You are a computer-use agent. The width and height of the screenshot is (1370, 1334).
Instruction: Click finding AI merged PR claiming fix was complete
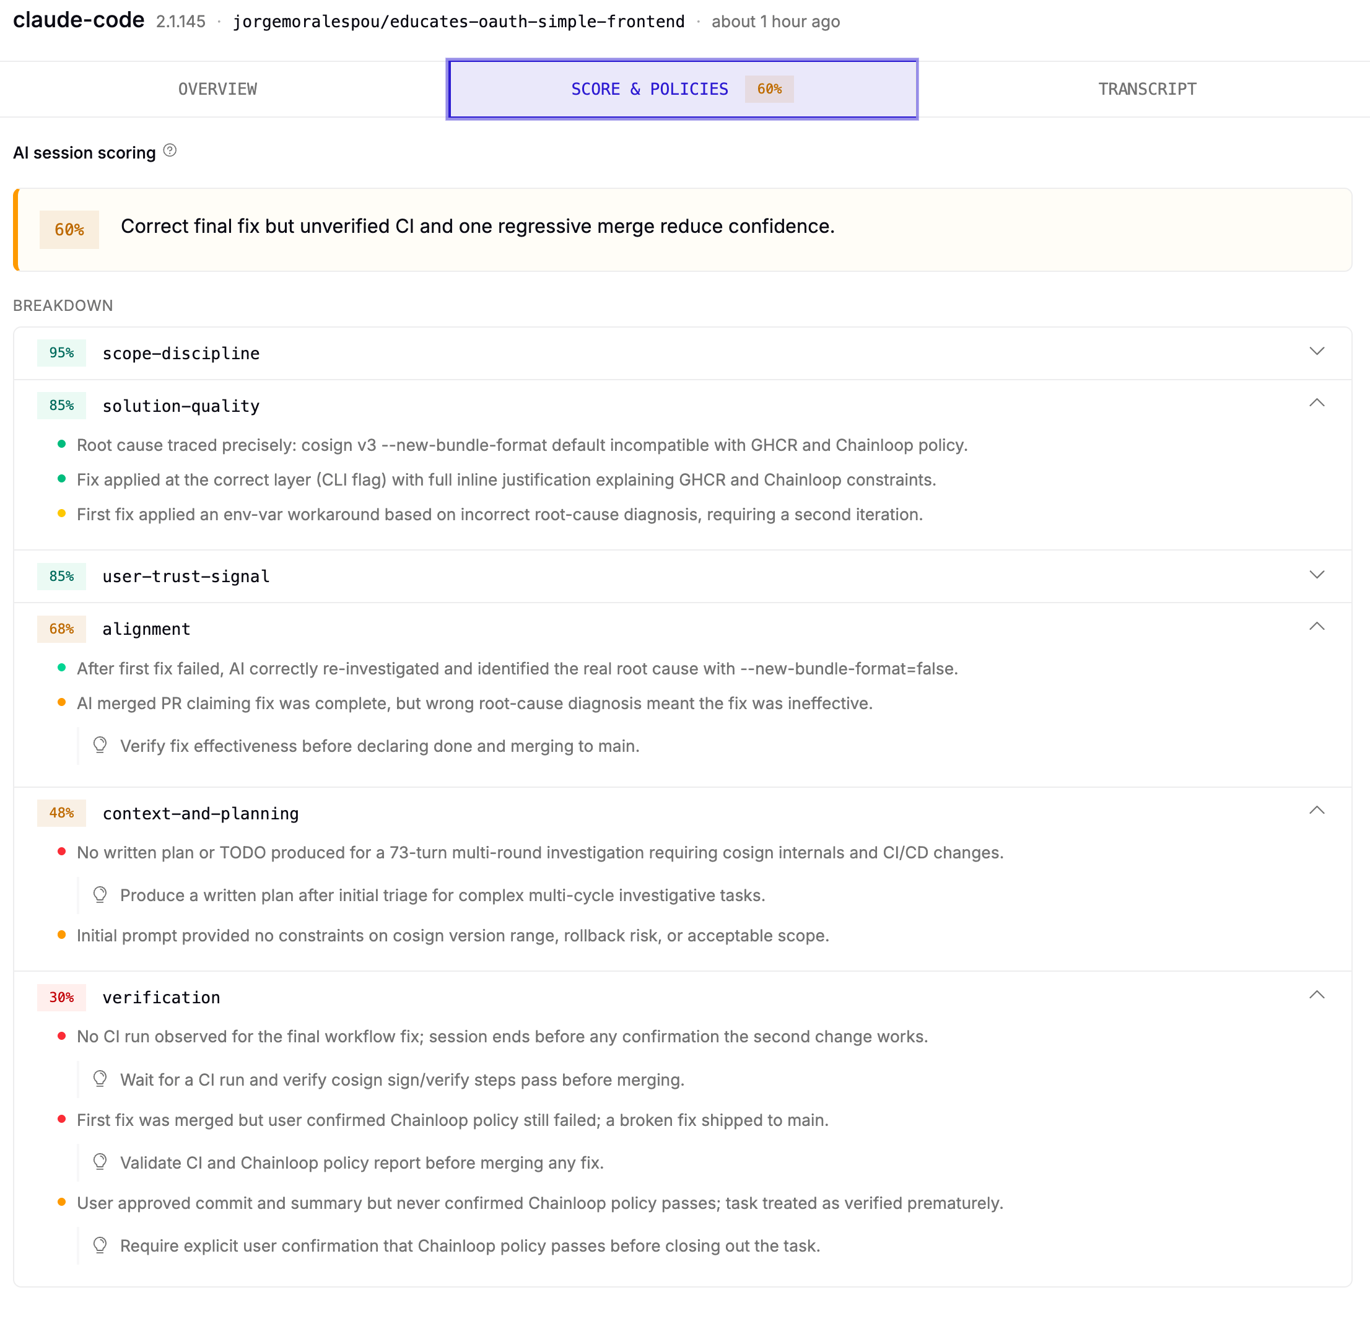point(474,703)
